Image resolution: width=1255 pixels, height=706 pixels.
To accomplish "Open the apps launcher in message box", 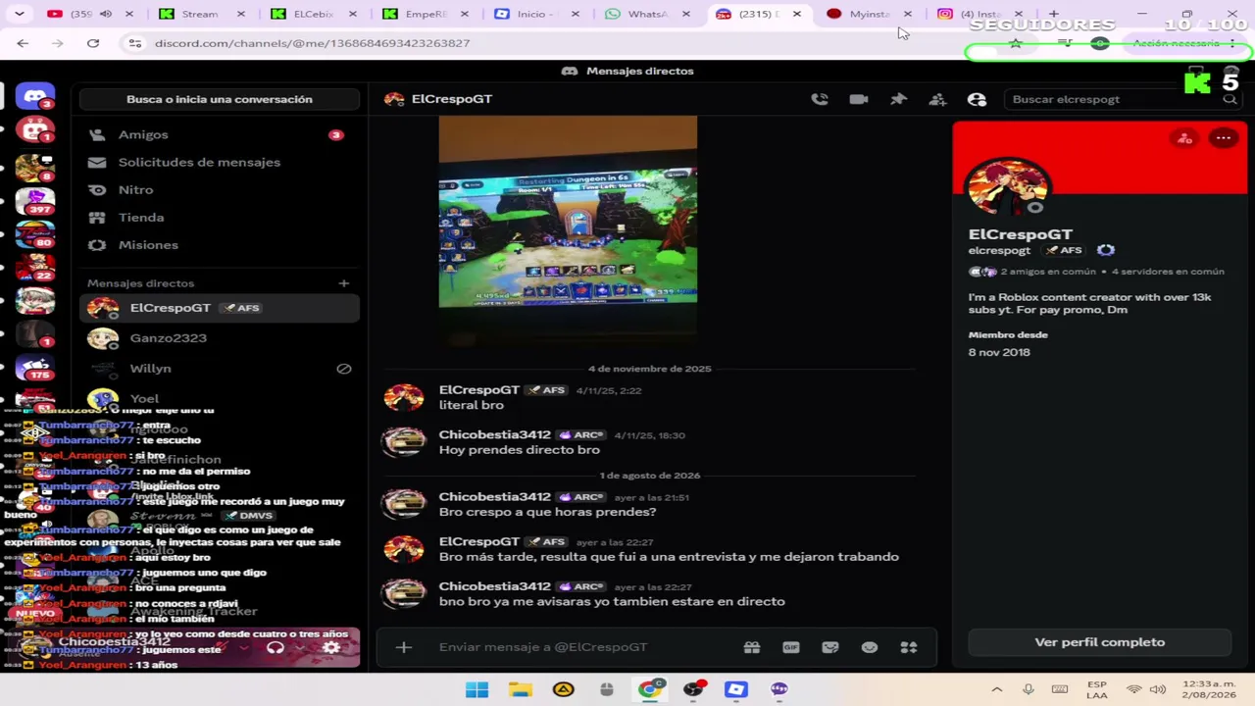I will coord(909,647).
